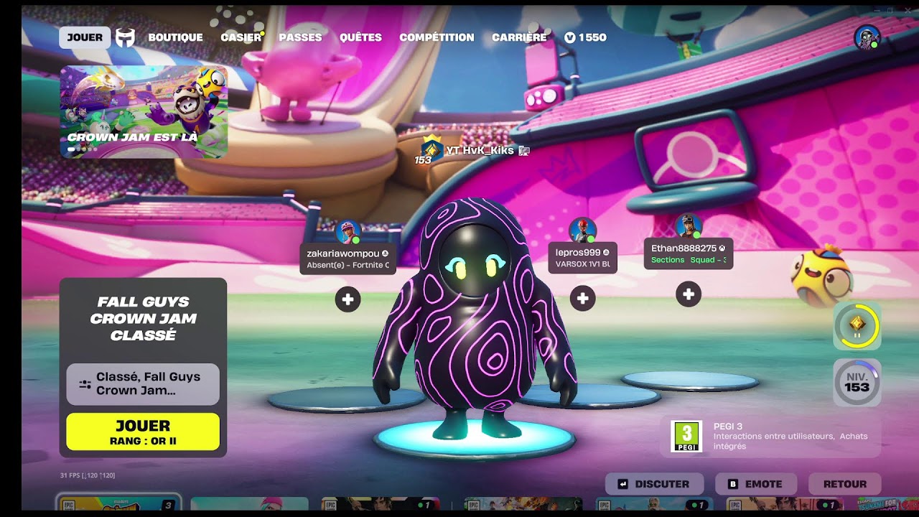
Task: Open the NIV. 153 level indicator
Action: click(x=857, y=383)
